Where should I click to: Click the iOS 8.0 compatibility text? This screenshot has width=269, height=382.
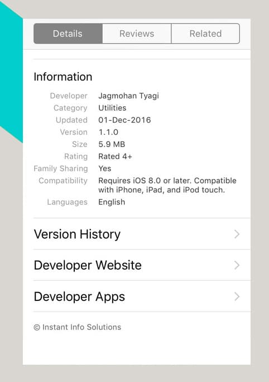167,185
